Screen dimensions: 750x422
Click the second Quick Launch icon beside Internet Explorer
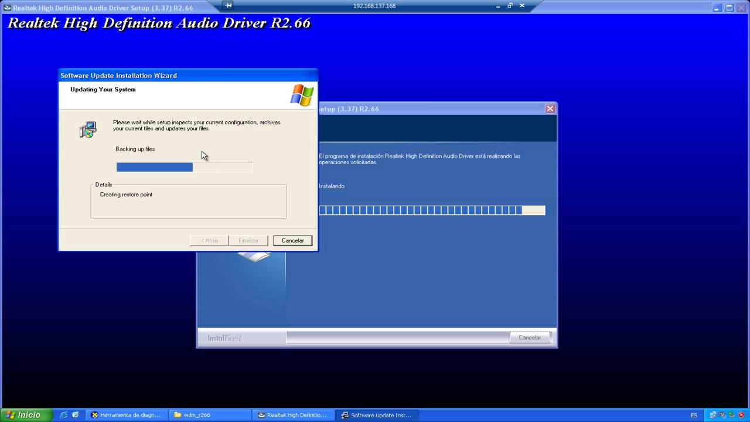click(76, 415)
